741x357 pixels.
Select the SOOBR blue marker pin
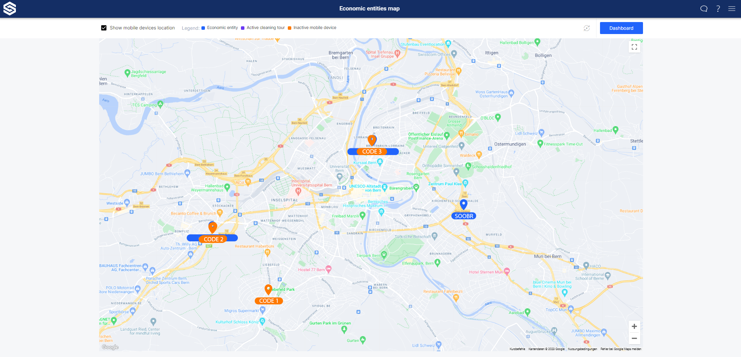point(464,205)
